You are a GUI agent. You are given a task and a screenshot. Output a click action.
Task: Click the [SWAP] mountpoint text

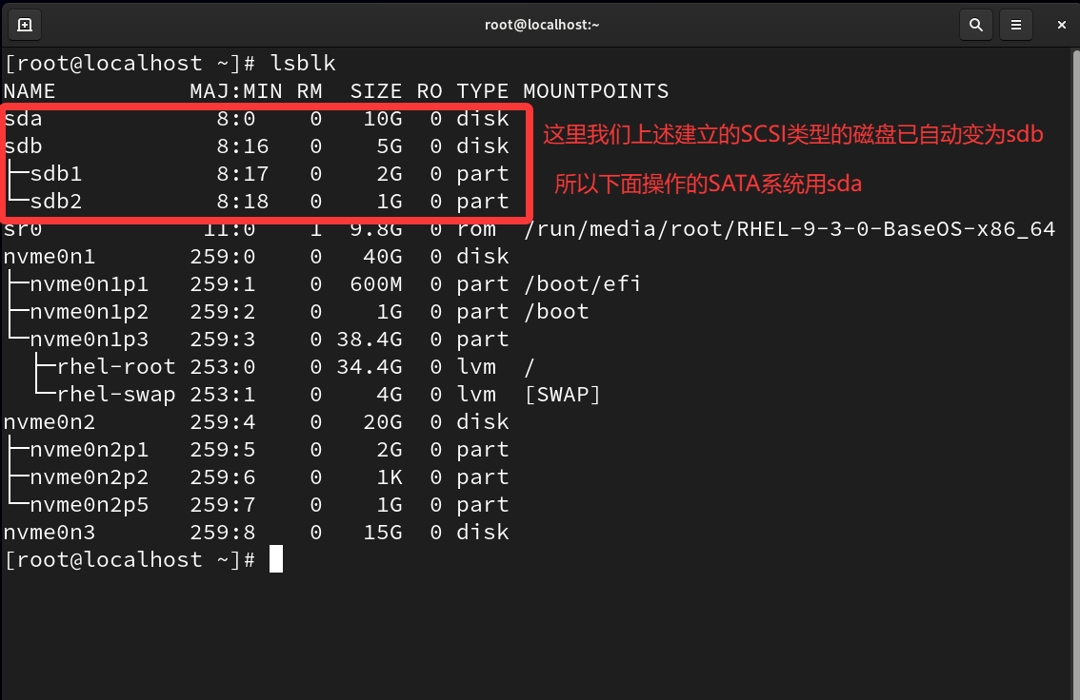(x=563, y=395)
